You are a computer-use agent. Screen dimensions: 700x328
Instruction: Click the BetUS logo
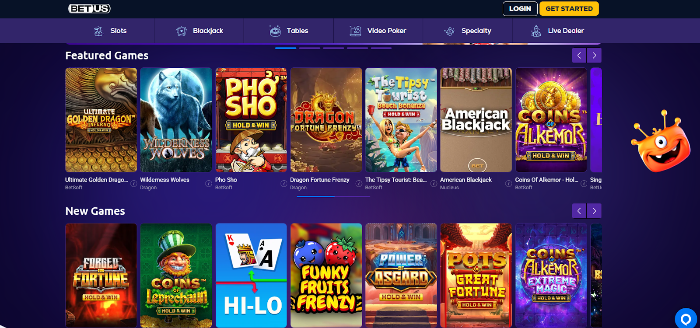(x=89, y=8)
